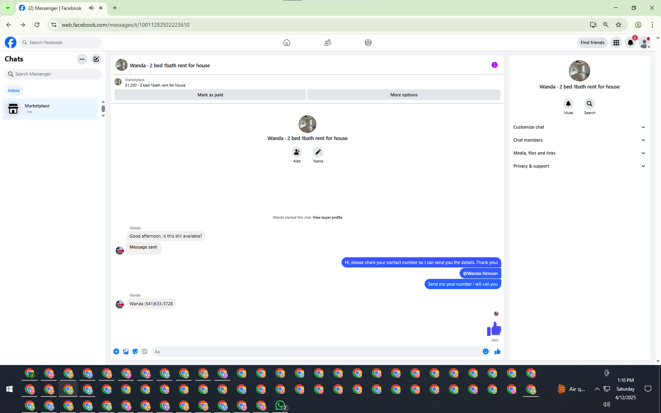The width and height of the screenshot is (661, 413).
Task: Open the Chrome profile icon
Action: pyautogui.click(x=638, y=25)
